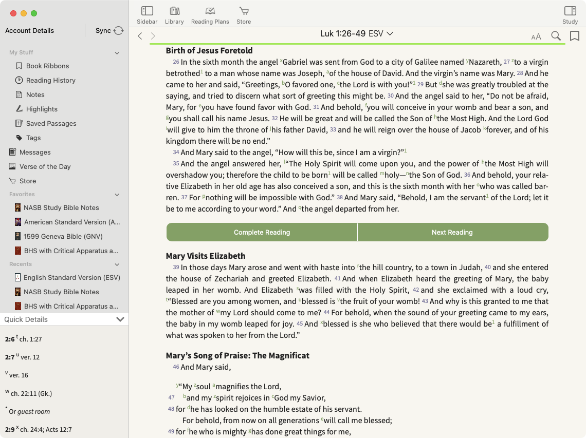Click the Sync refresh icon
586x438 pixels.
[x=119, y=31]
